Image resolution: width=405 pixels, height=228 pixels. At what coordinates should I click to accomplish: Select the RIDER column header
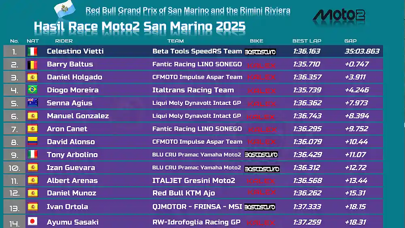tap(64, 41)
